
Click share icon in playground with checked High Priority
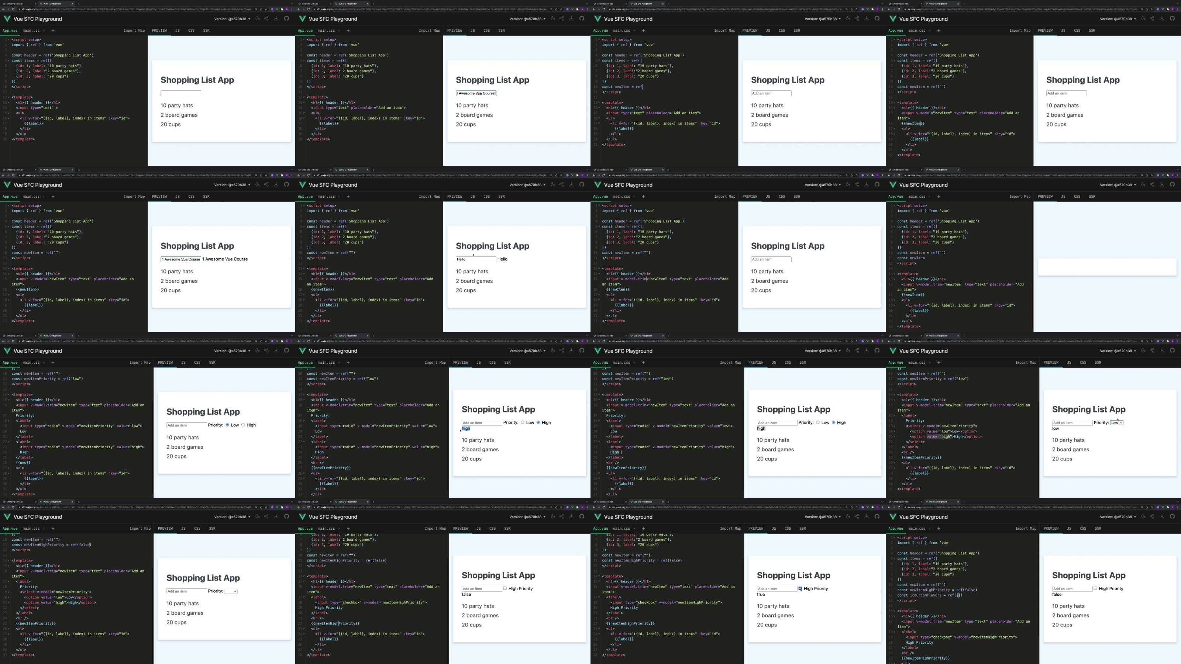[x=856, y=516]
